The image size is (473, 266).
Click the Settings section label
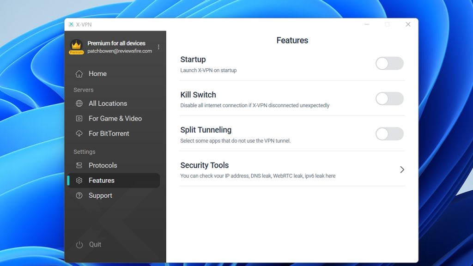pos(85,151)
